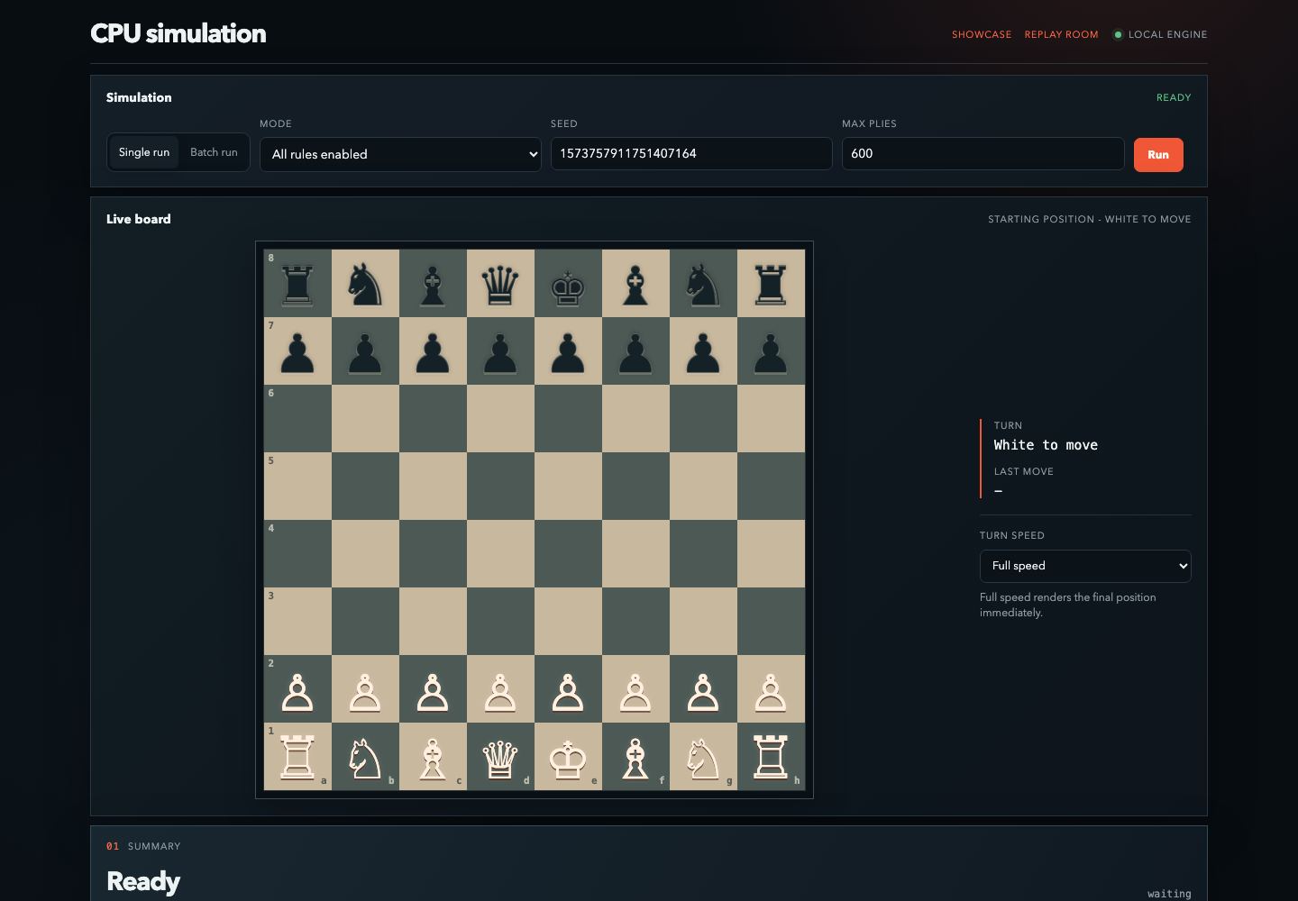Click the empty e4 square
The image size is (1298, 901).
[568, 554]
